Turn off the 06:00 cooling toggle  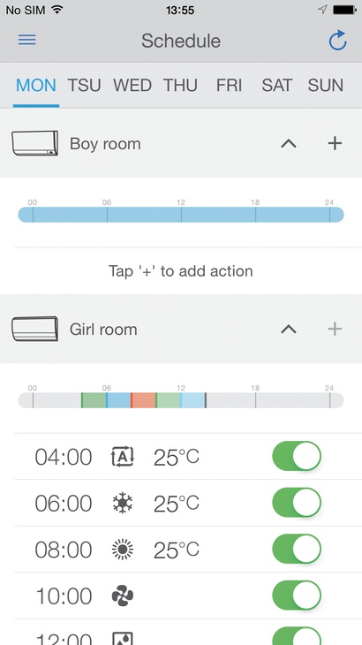tap(297, 502)
